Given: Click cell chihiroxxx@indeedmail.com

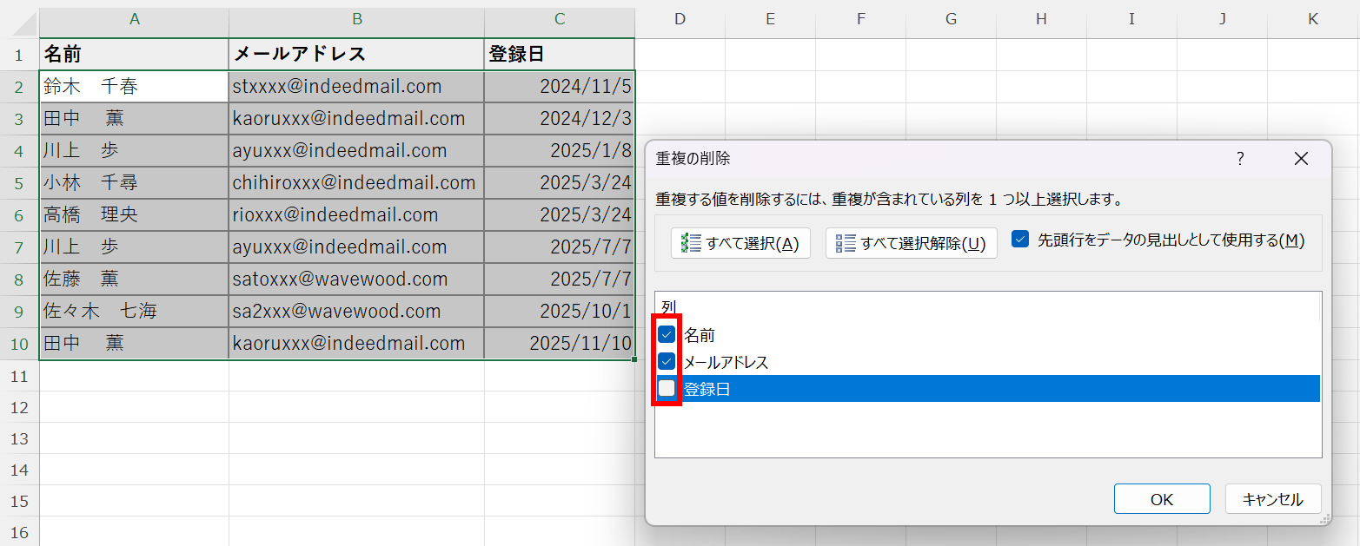Looking at the screenshot, I should tap(357, 183).
